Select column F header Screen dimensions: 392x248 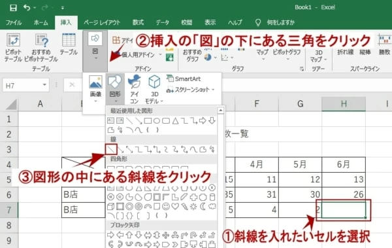pyautogui.click(x=257, y=103)
